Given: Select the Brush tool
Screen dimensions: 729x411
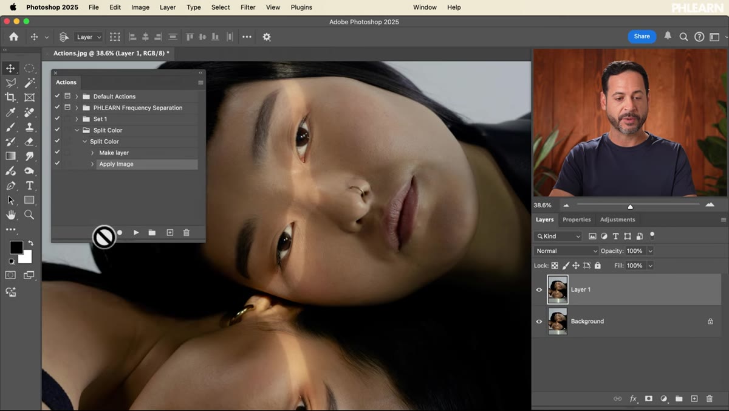Looking at the screenshot, I should point(10,127).
